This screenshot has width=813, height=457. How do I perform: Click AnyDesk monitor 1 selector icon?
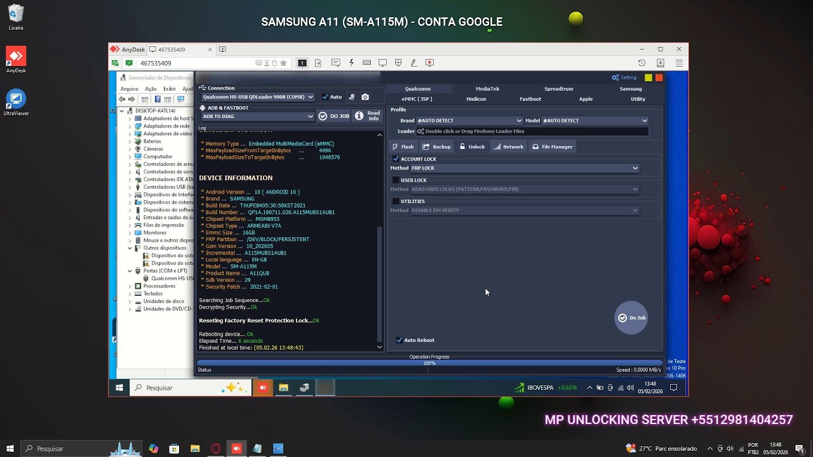pyautogui.click(x=302, y=63)
